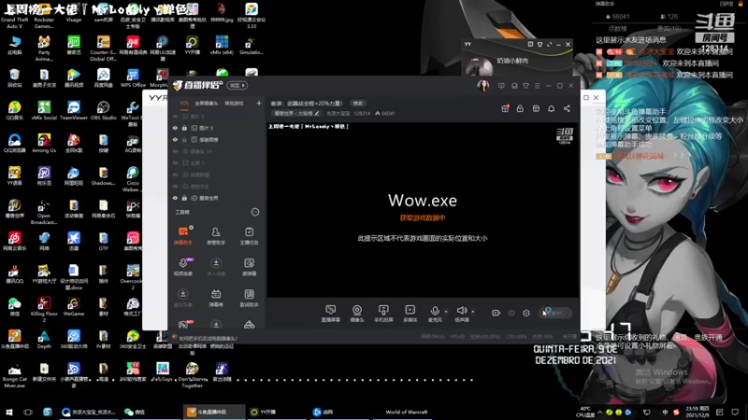Screen dimensions: 748x420
Task: Add a 多媒体 multimedia source
Action: pyautogui.click(x=410, y=314)
